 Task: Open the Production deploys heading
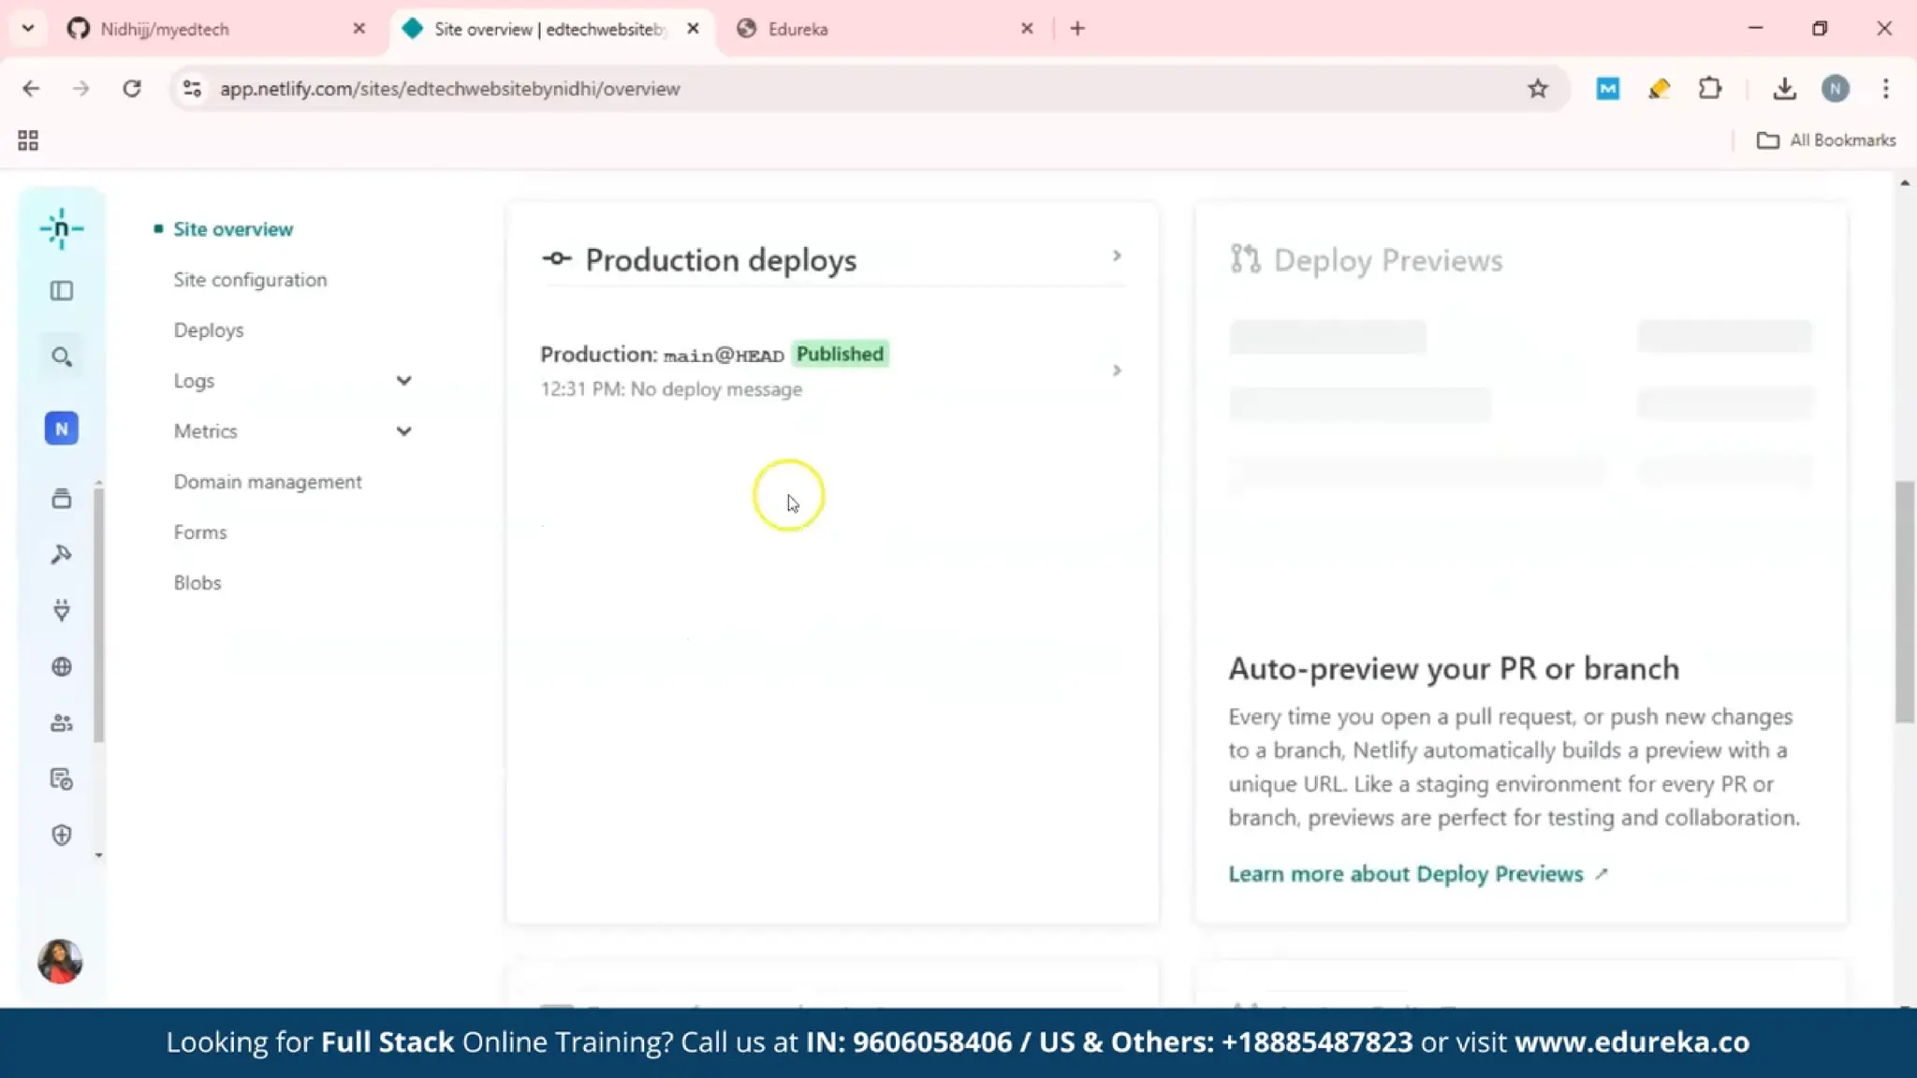[721, 260]
